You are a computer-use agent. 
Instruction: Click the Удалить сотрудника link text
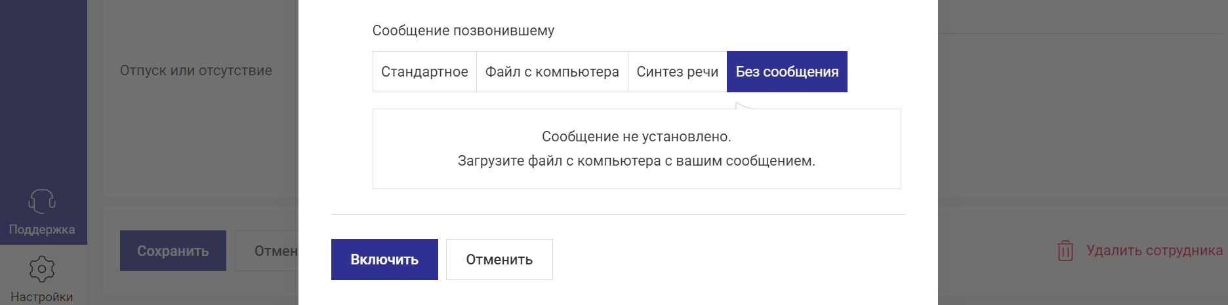(x=1155, y=251)
